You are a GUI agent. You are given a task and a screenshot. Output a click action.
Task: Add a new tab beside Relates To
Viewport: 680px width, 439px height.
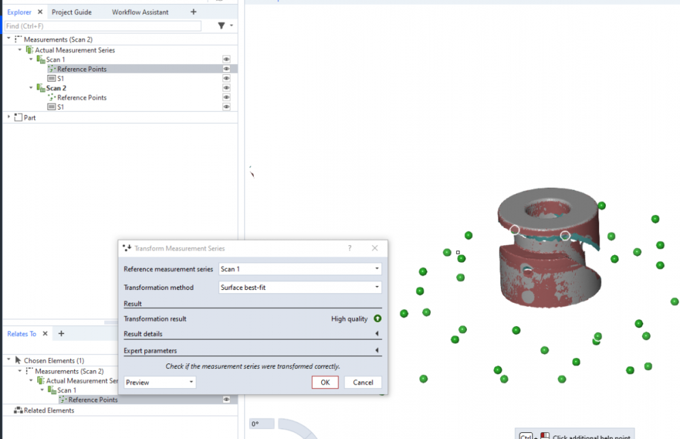pos(61,334)
